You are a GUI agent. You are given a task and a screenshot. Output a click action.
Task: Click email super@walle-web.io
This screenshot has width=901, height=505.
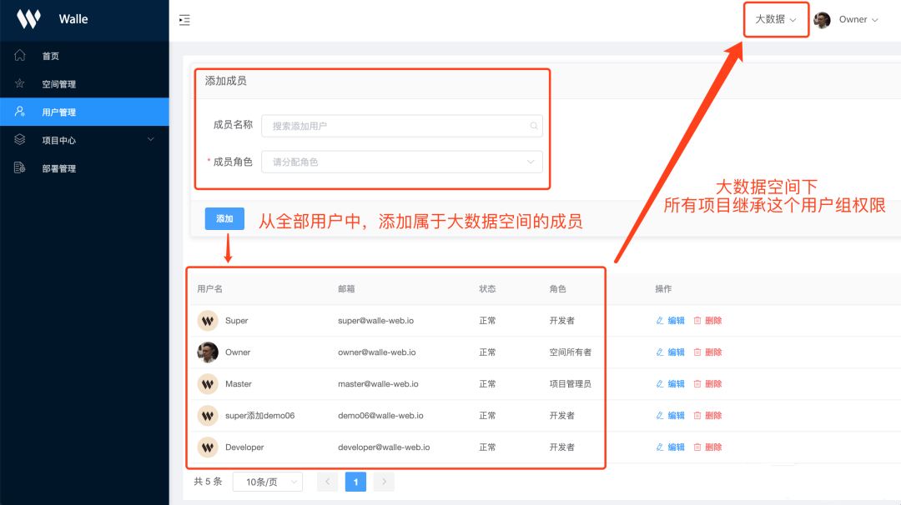point(375,321)
